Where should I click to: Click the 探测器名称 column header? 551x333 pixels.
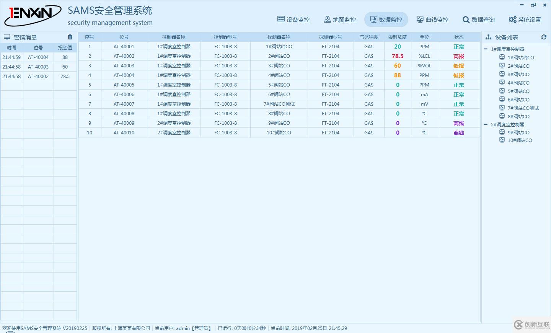[x=279, y=37]
